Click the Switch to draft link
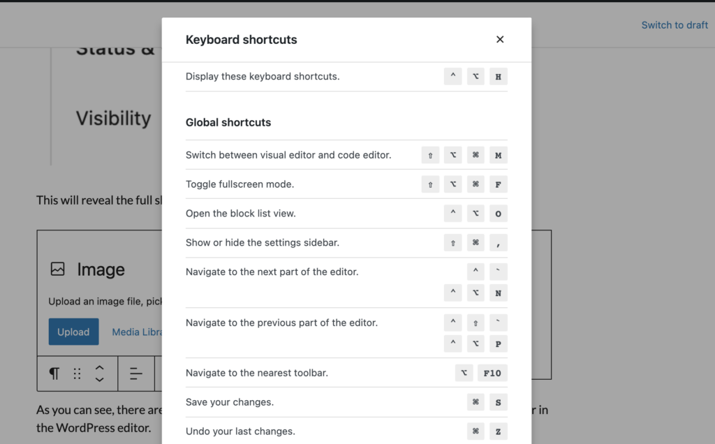 [x=675, y=25]
